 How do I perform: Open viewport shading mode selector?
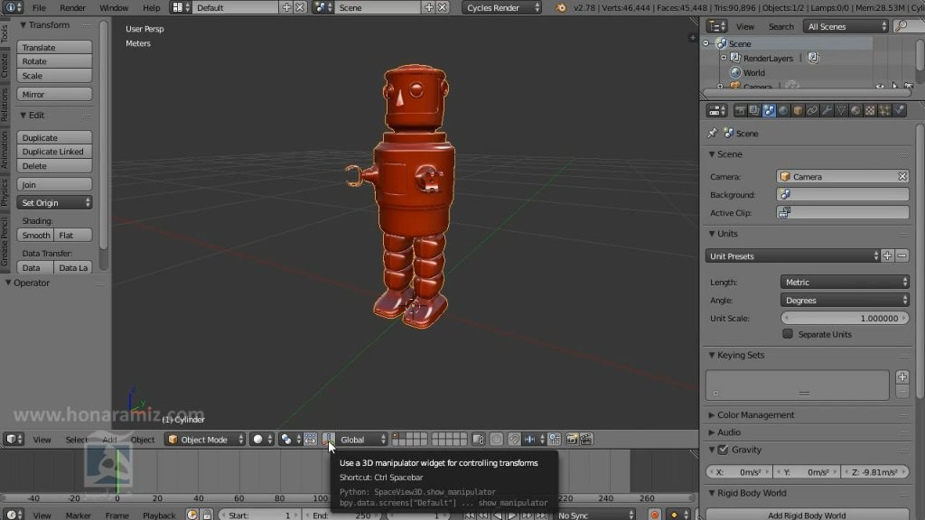(262, 440)
